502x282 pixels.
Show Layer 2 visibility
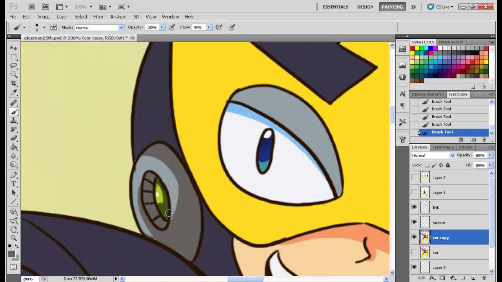[x=415, y=177]
